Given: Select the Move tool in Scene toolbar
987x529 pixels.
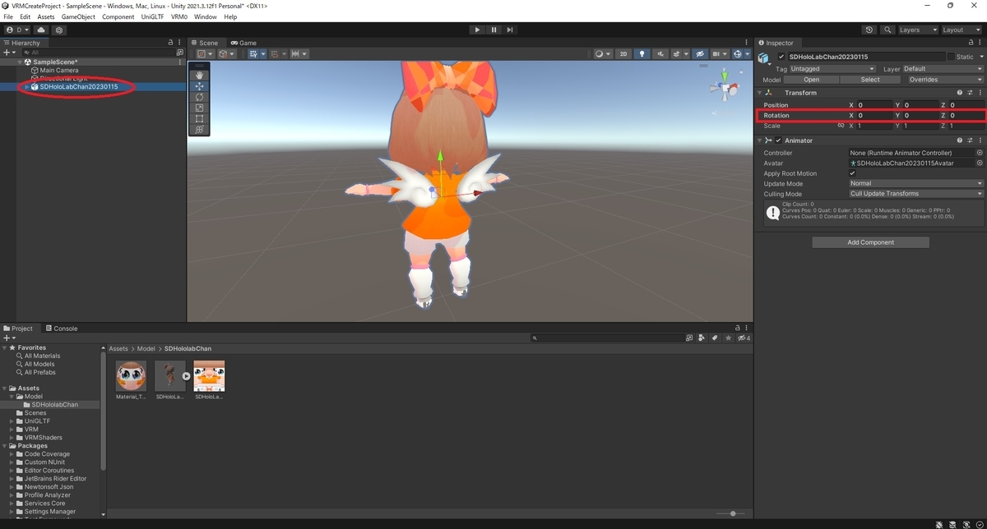Looking at the screenshot, I should click(199, 86).
